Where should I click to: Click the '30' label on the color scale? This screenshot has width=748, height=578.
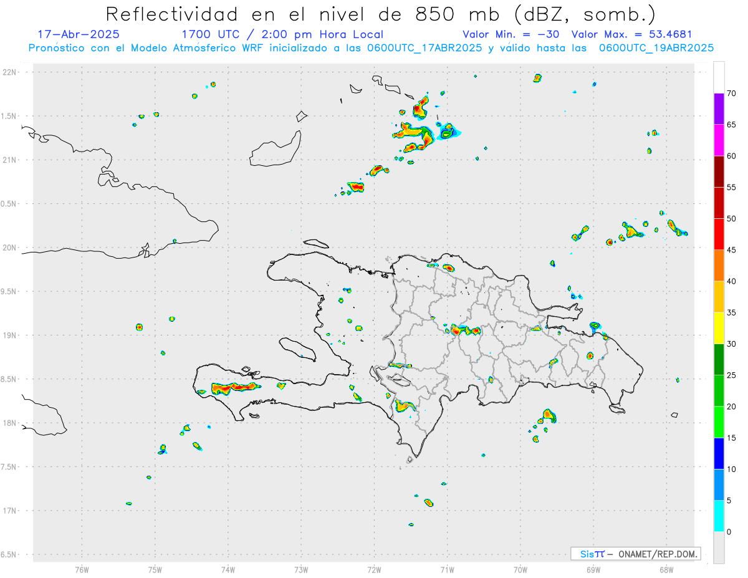coord(732,344)
